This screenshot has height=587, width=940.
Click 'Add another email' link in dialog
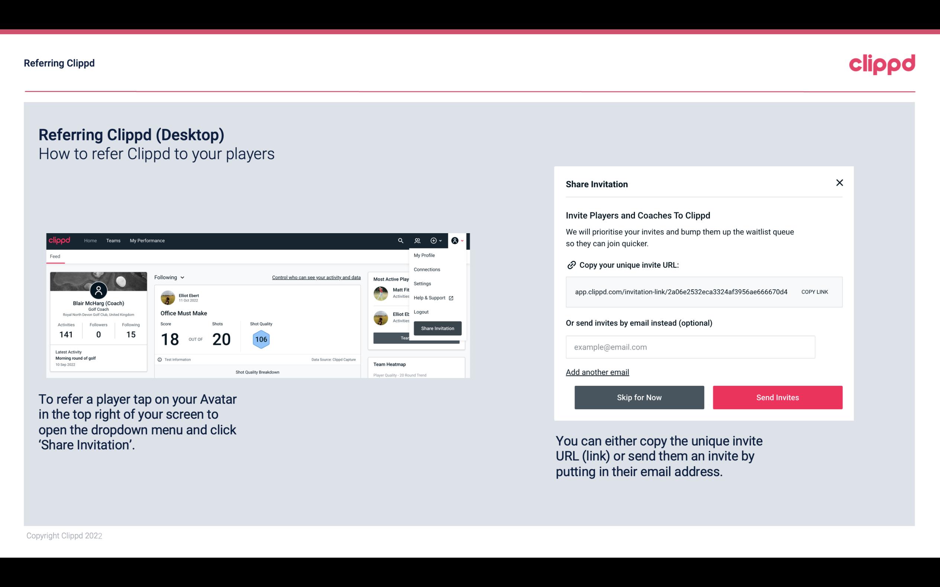596,372
